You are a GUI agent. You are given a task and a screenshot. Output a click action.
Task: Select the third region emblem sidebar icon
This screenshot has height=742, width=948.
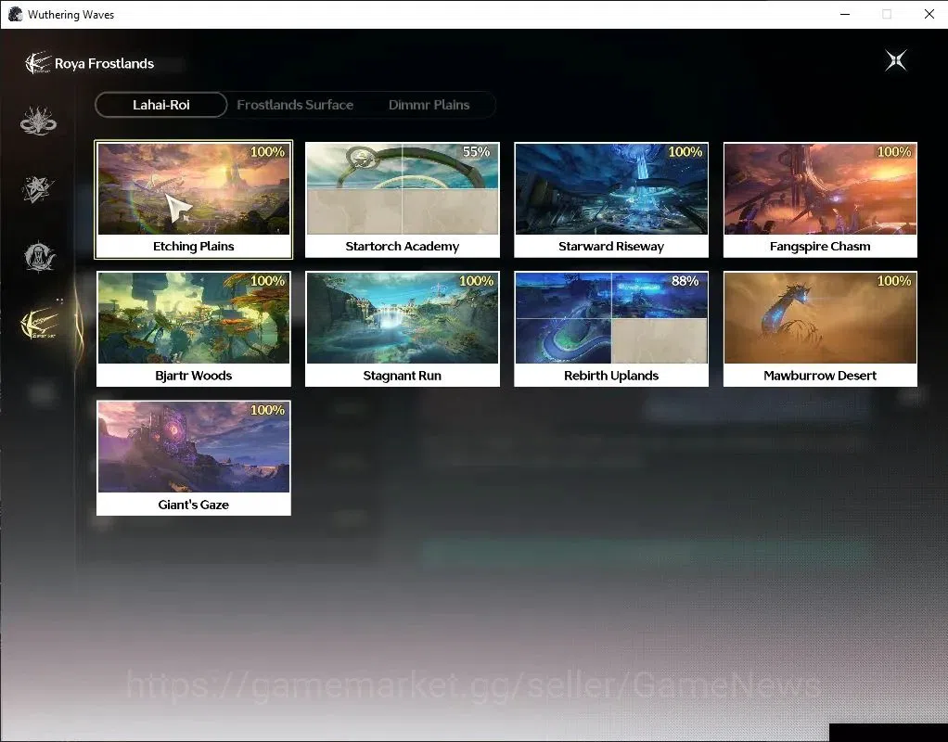39,257
